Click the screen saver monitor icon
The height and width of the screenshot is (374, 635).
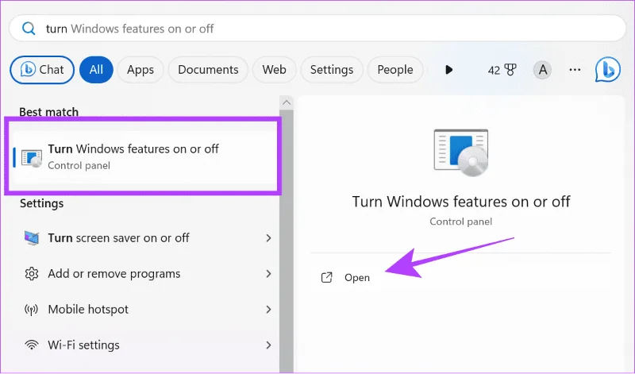[x=32, y=238]
